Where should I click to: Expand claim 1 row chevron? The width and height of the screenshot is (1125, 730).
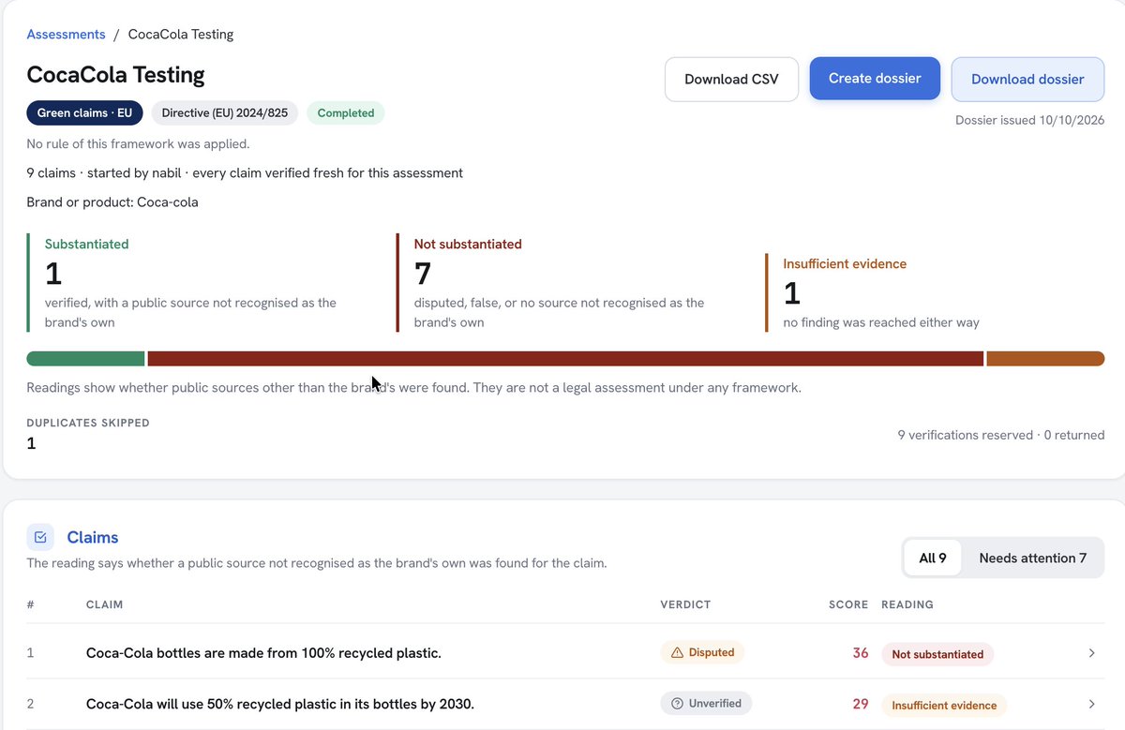pyautogui.click(x=1091, y=653)
